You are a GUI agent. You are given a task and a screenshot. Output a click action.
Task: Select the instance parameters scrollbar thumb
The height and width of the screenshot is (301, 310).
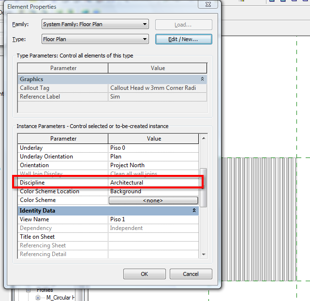pos(204,187)
